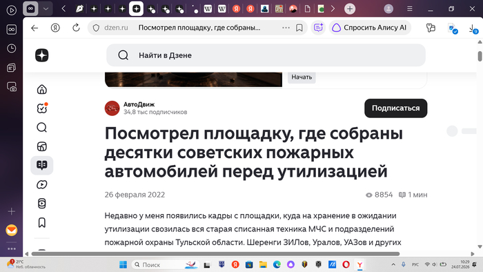
Task: Open the Dzen home icon in sidebar
Action: coord(42,89)
